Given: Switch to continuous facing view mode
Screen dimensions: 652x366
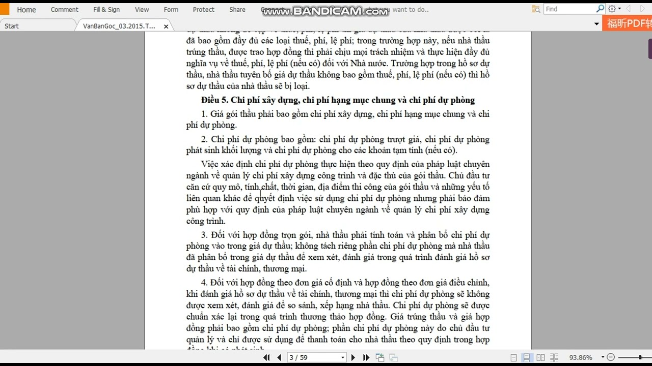Looking at the screenshot, I should 554,357.
